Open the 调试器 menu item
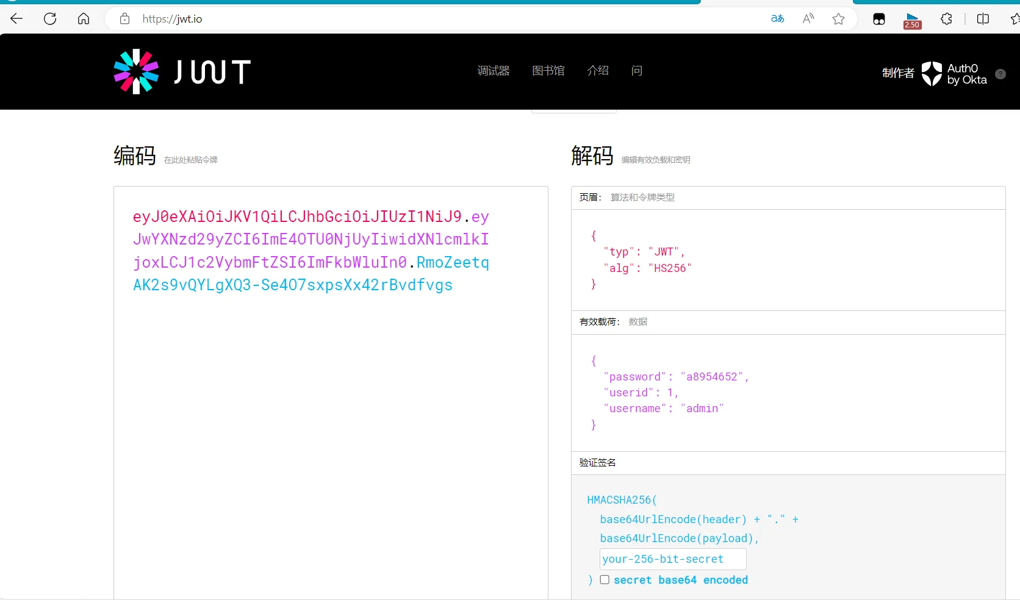 tap(493, 71)
